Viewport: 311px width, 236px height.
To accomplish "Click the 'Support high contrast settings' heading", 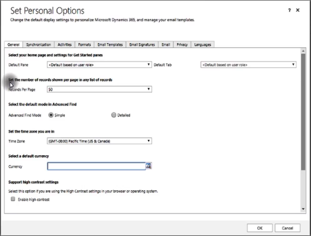I will point(33,182).
